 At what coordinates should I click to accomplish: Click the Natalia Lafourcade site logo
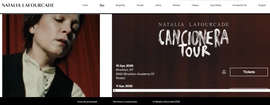pos(28,5)
